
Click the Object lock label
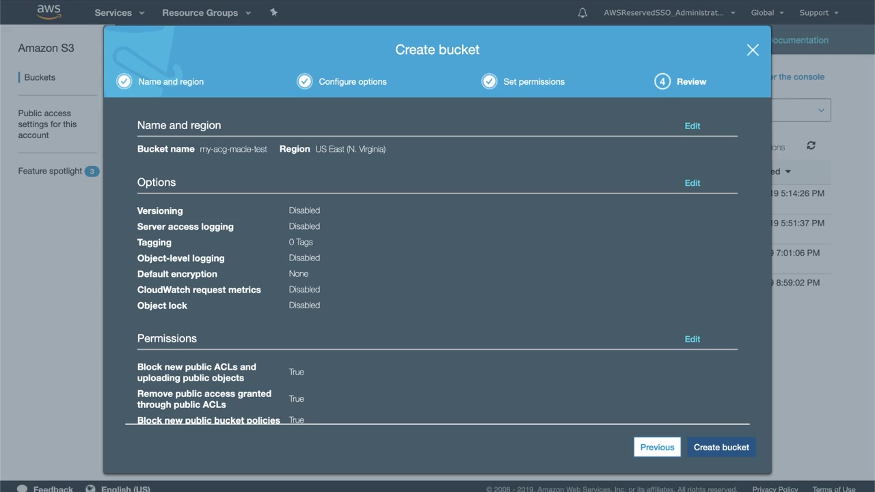[x=162, y=305]
